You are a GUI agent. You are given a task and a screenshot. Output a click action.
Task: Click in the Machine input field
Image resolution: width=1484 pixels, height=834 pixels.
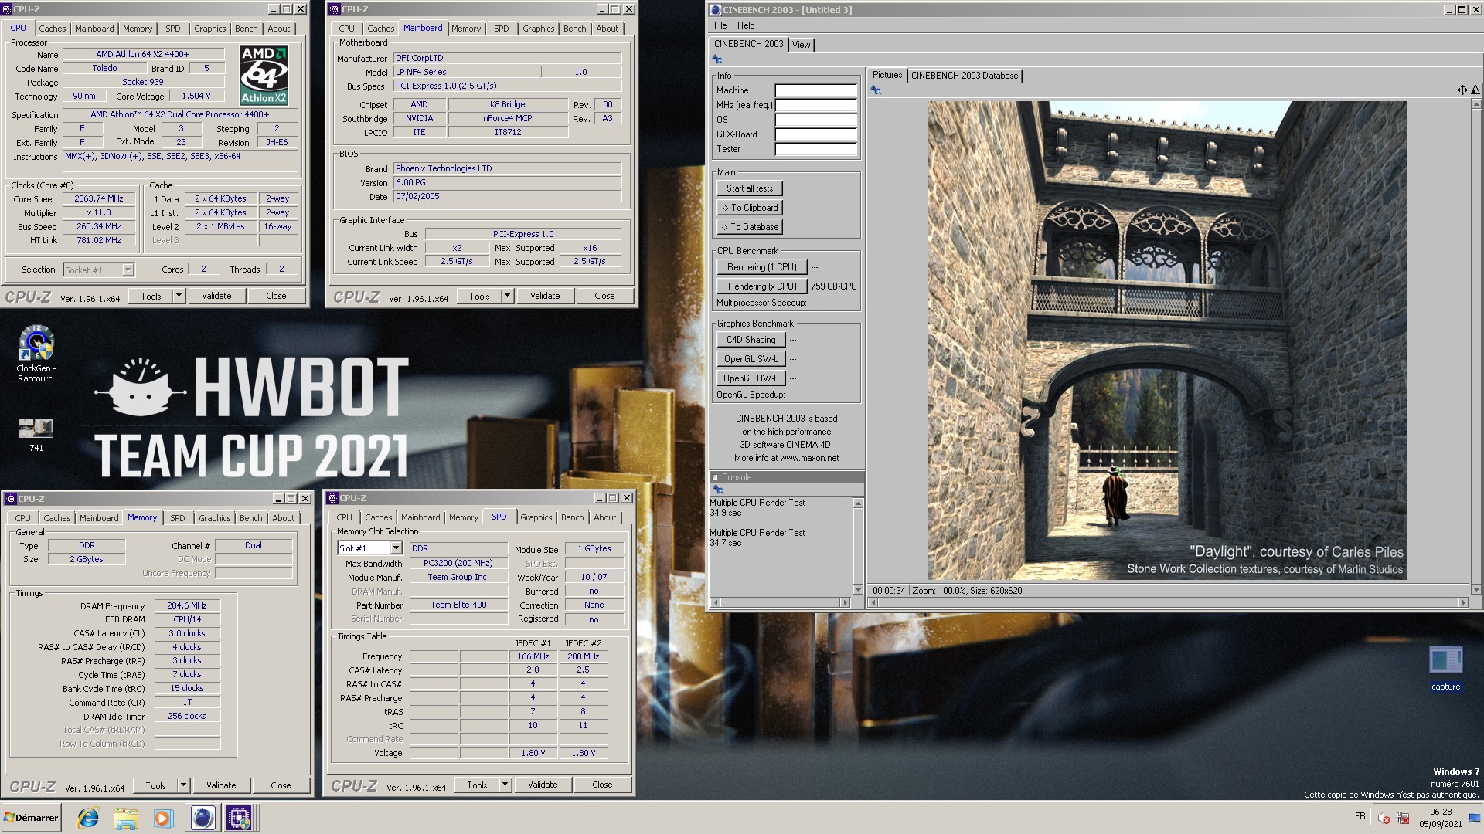click(x=815, y=90)
